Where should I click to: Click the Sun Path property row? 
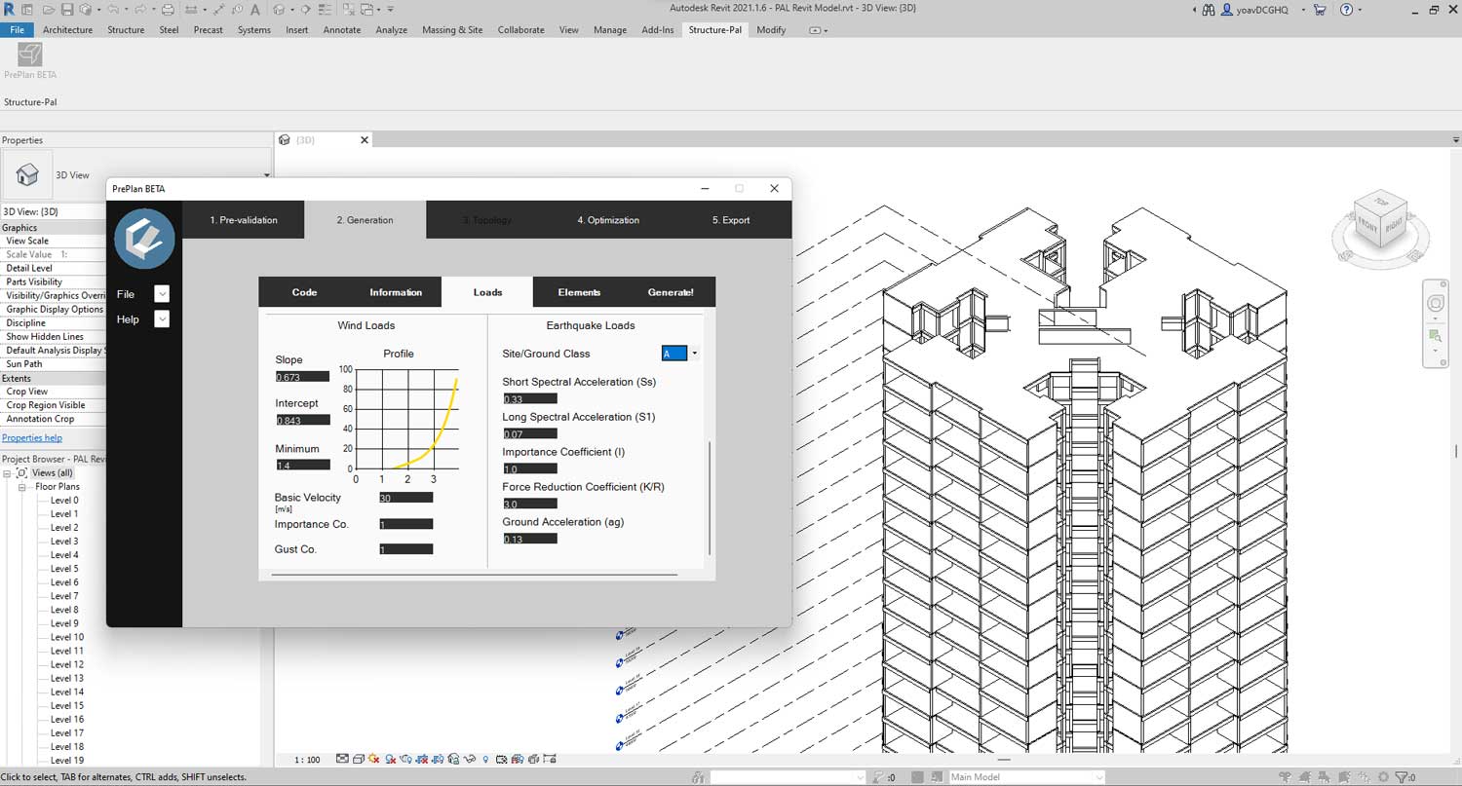(x=54, y=364)
